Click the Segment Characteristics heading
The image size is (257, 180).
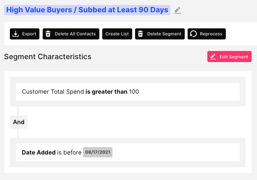[x=48, y=57]
